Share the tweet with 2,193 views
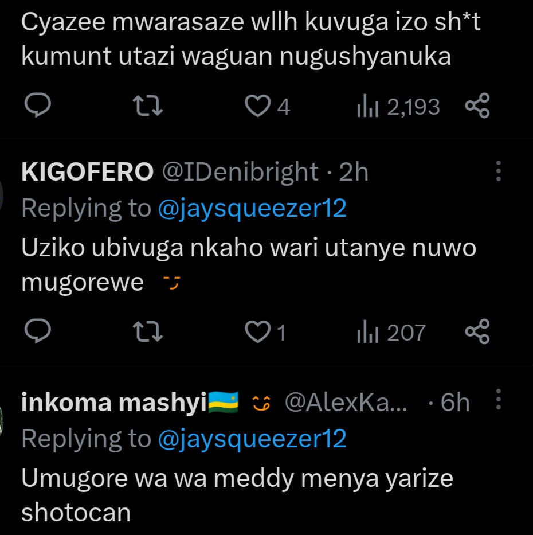 click(x=477, y=106)
